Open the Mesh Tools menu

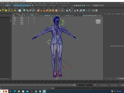pos(22,3)
